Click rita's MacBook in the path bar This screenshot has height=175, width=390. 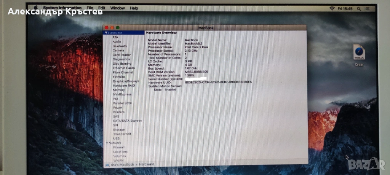pyautogui.click(x=122, y=165)
